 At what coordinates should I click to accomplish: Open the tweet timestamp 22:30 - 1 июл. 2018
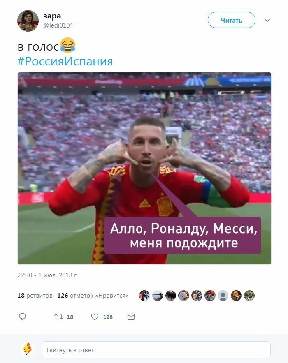coord(47,275)
